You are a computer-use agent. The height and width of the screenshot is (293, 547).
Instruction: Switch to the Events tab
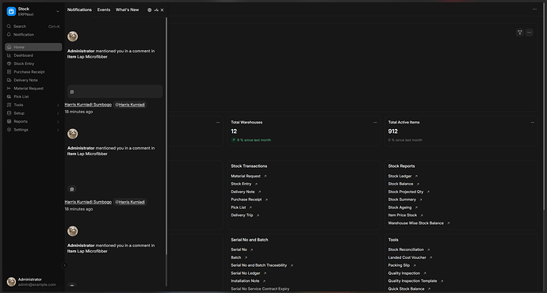pos(104,10)
